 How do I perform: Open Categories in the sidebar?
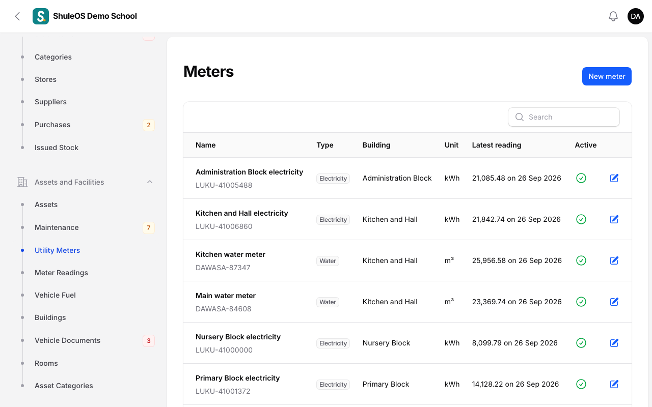pos(53,57)
